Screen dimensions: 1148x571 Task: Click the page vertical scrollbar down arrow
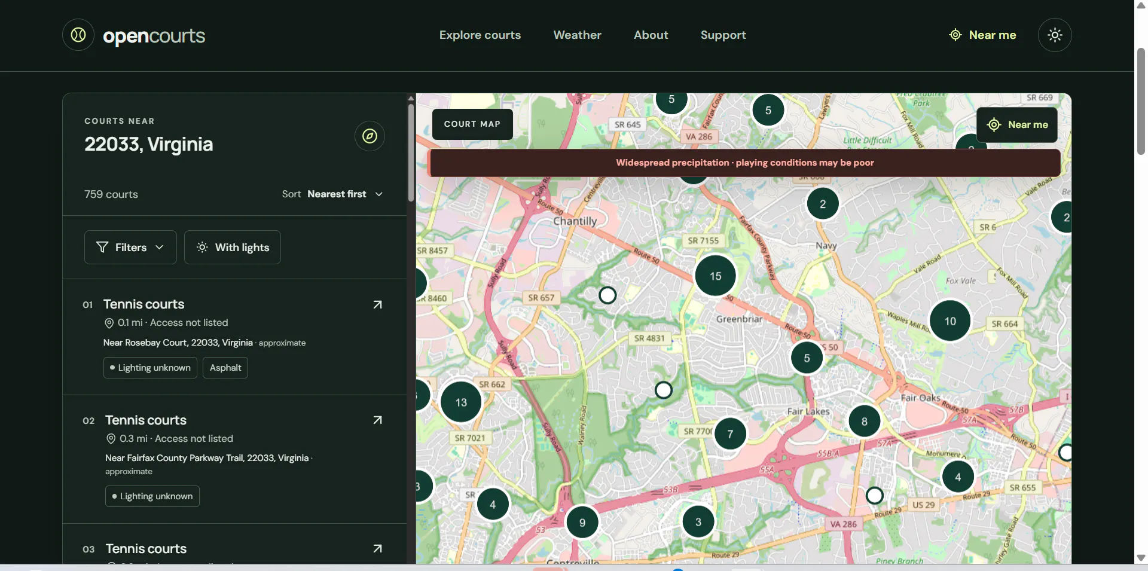point(1141,557)
